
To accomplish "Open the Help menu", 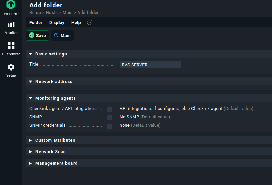I will [x=76, y=23].
